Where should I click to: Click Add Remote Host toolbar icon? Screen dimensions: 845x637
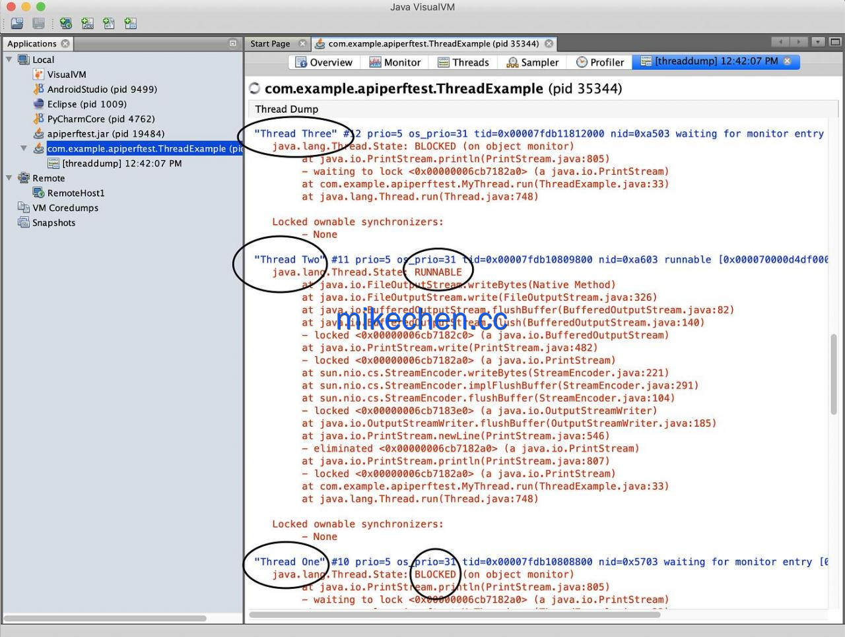pyautogui.click(x=65, y=24)
